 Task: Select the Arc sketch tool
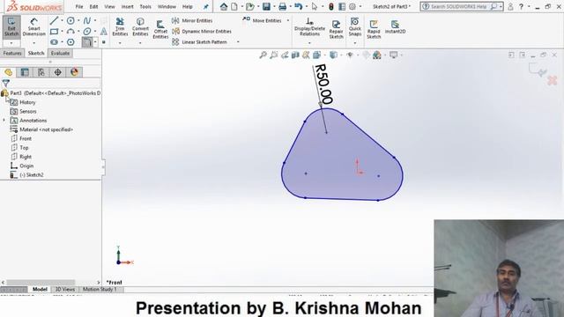(x=70, y=32)
